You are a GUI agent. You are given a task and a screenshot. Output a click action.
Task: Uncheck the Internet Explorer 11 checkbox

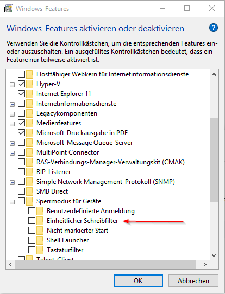[21, 93]
